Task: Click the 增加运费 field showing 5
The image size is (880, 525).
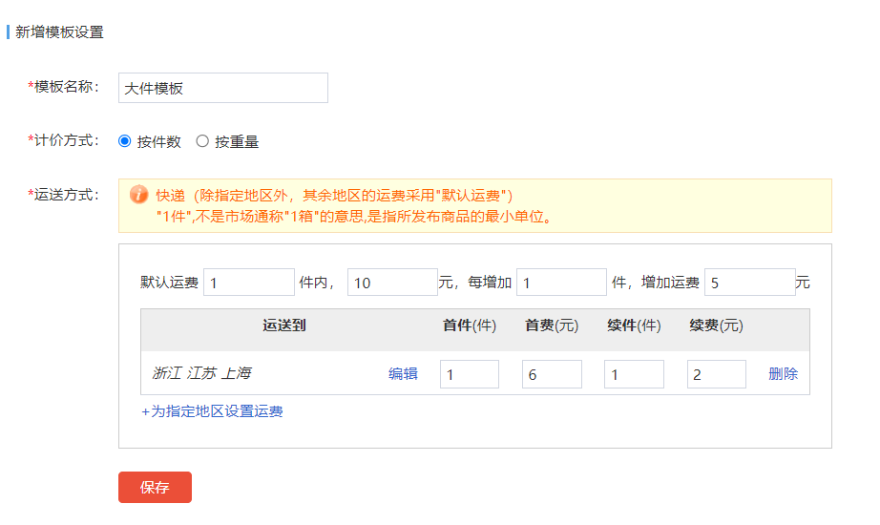Action: (749, 283)
